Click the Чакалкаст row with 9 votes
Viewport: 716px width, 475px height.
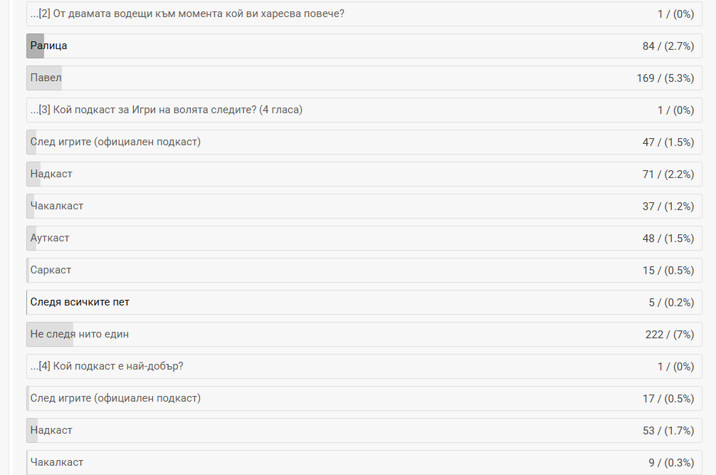click(x=57, y=462)
